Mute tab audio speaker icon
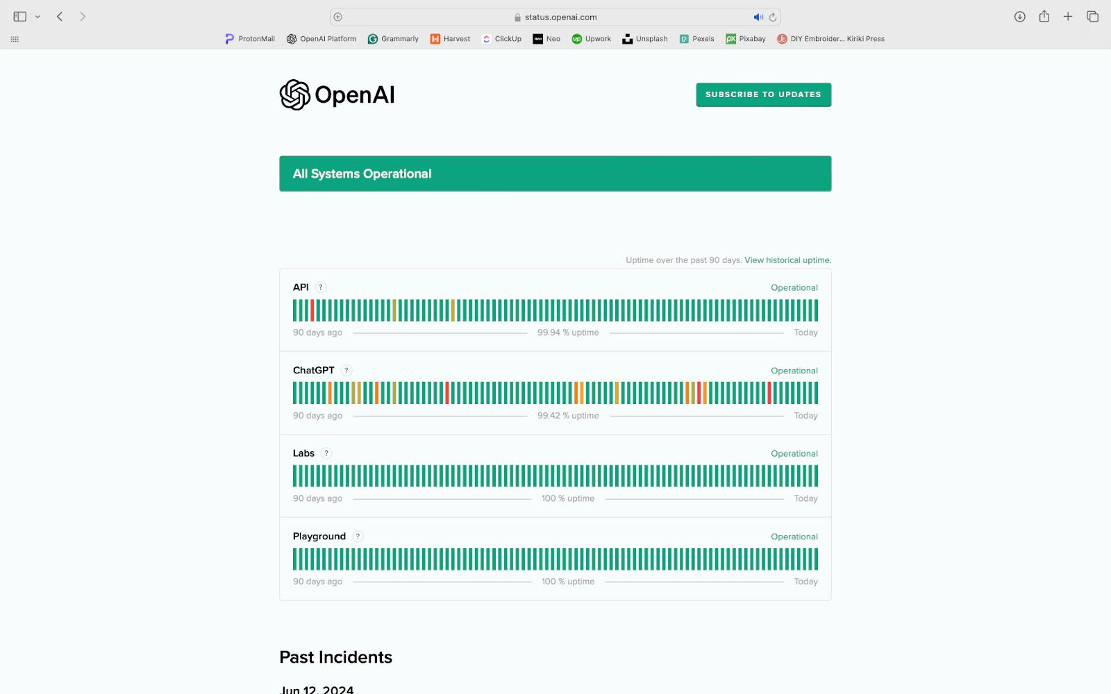1111x694 pixels. coord(758,17)
